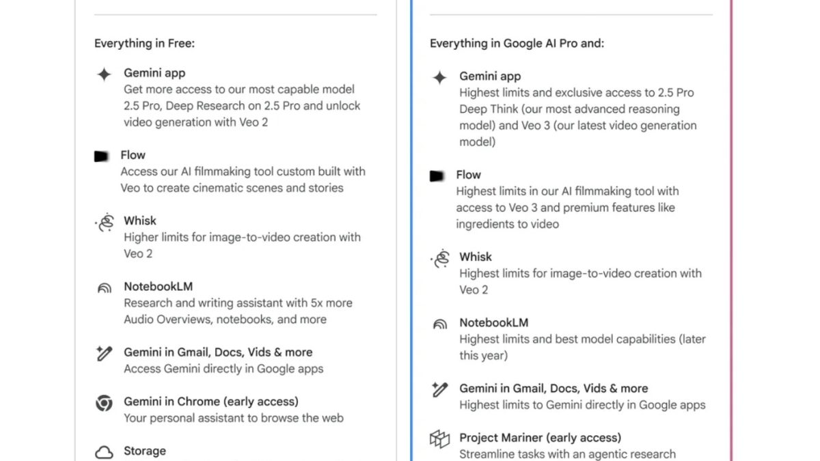Select the Project Mariner (early access) heading
This screenshot has width=820, height=461.
click(x=540, y=438)
